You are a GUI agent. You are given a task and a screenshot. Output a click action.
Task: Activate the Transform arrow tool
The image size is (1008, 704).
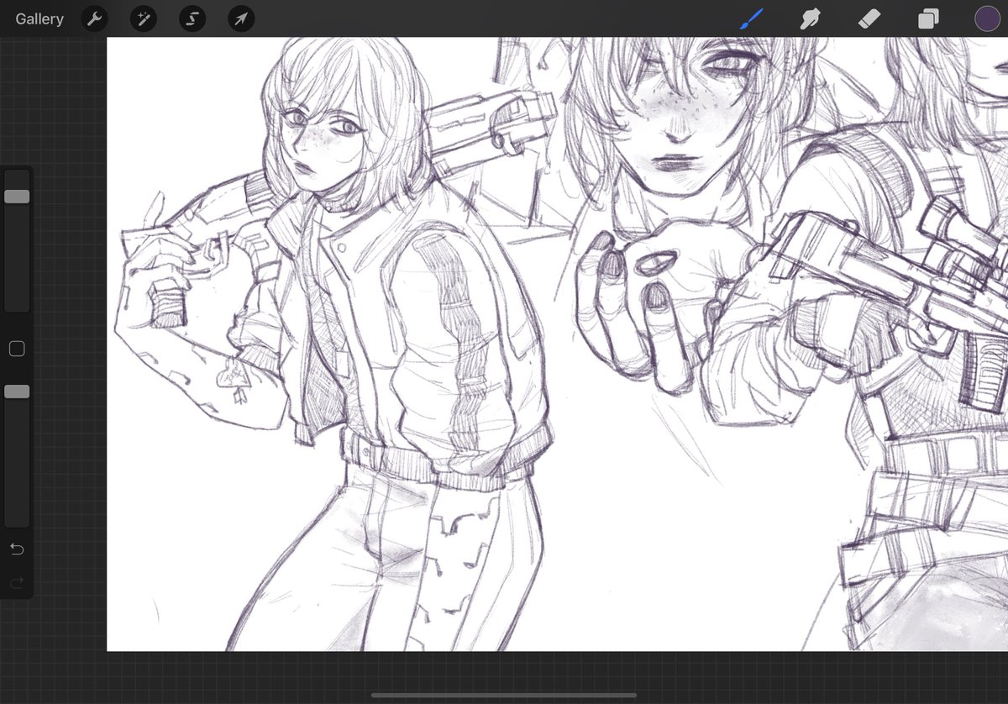[241, 18]
